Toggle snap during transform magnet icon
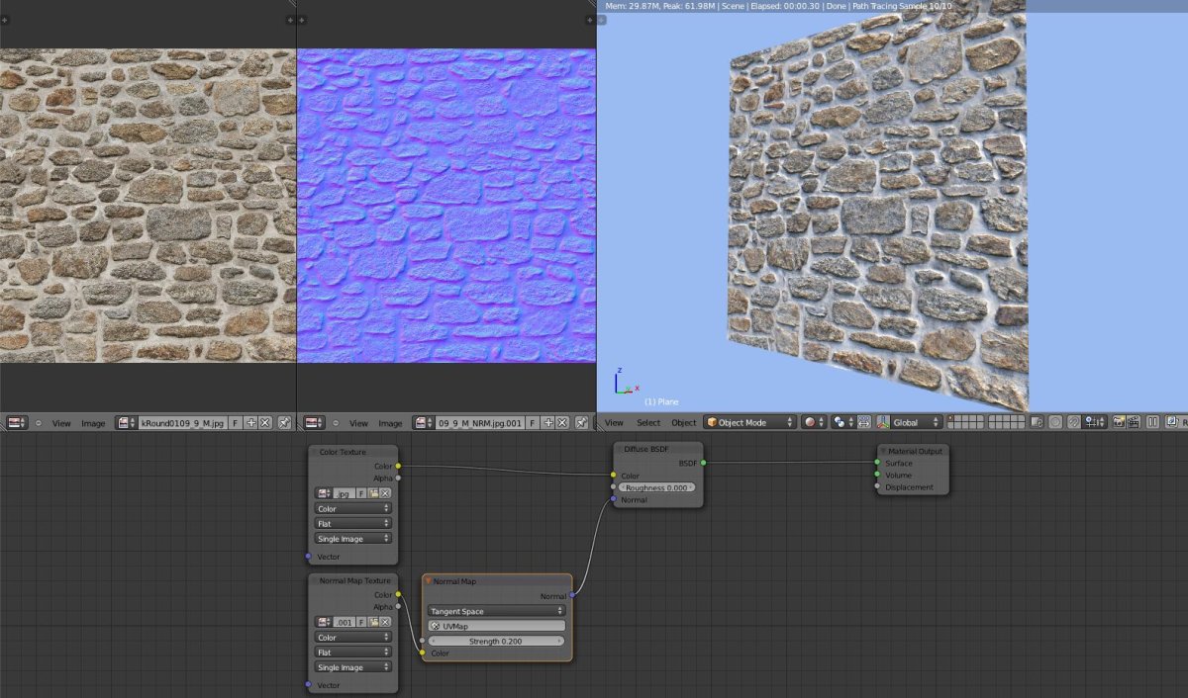Image resolution: width=1188 pixels, height=698 pixels. click(1073, 422)
